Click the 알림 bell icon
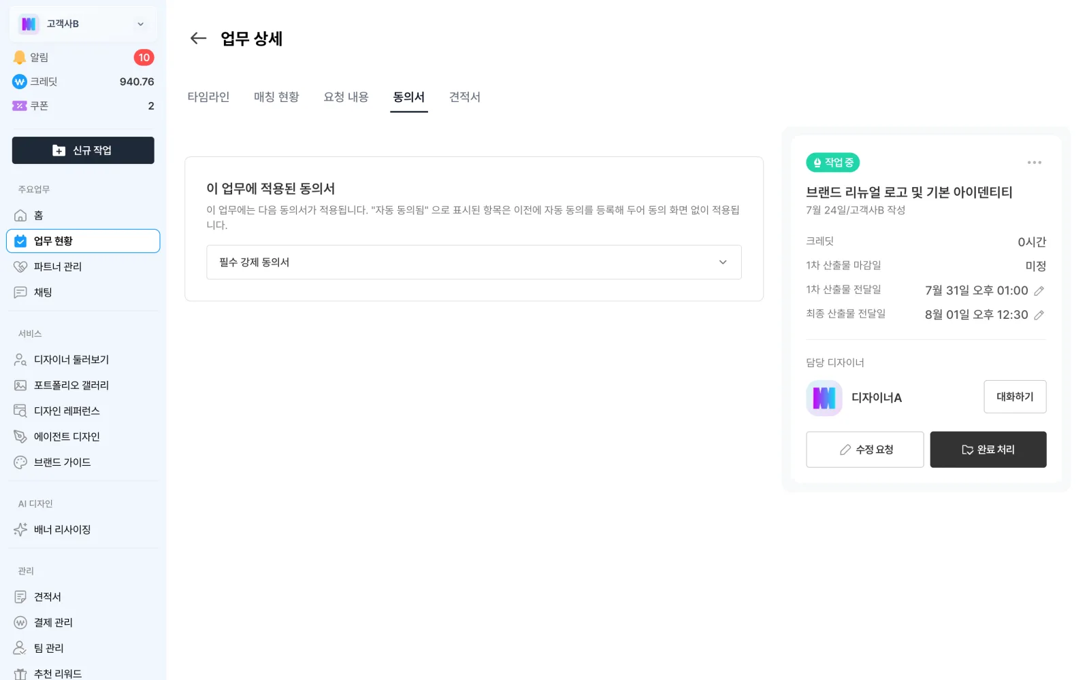1089x680 pixels. coord(20,57)
